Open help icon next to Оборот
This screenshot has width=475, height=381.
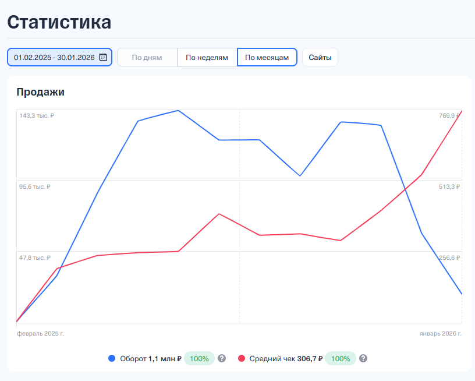(222, 358)
